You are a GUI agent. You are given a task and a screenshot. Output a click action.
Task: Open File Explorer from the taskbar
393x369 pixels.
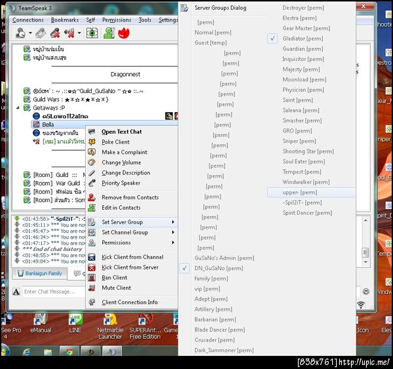tap(48, 352)
